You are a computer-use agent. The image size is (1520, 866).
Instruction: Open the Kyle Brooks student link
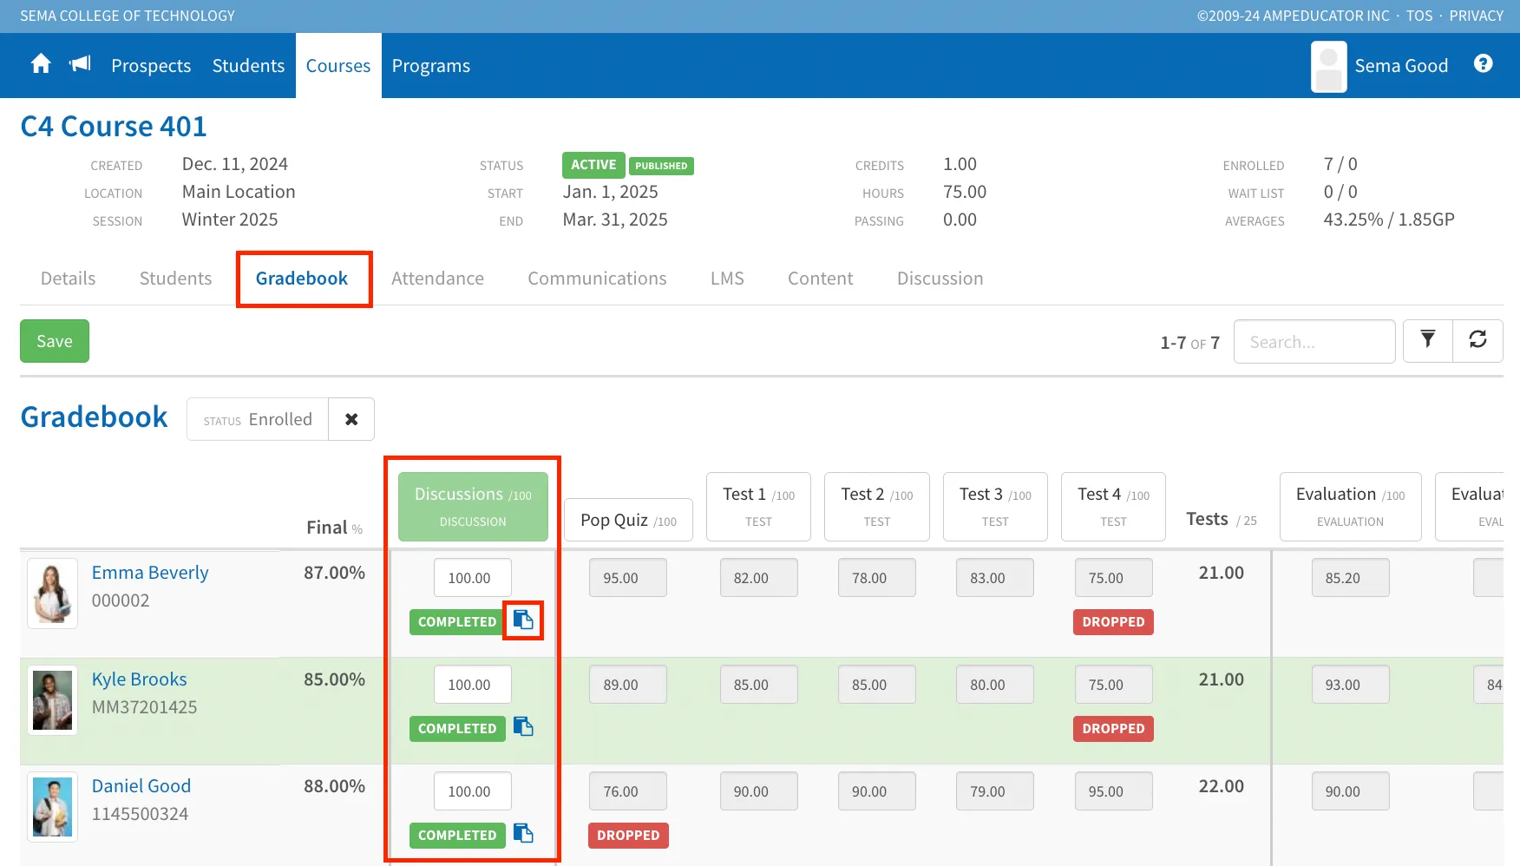[140, 679]
